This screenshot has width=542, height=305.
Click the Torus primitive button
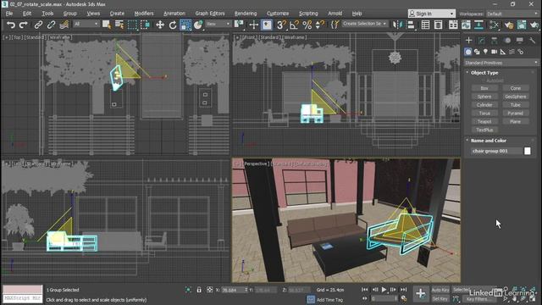(484, 113)
